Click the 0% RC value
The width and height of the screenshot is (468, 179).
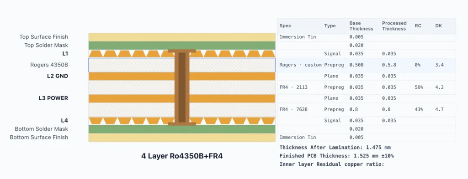(x=417, y=65)
